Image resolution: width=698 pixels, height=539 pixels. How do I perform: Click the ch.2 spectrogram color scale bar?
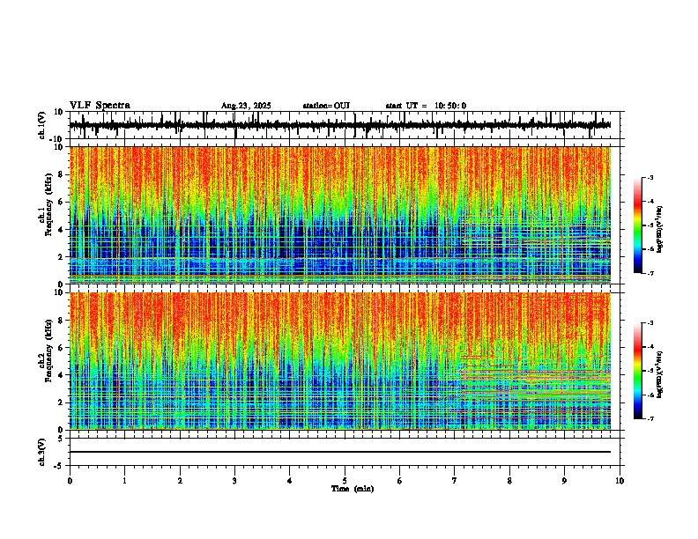tap(638, 371)
